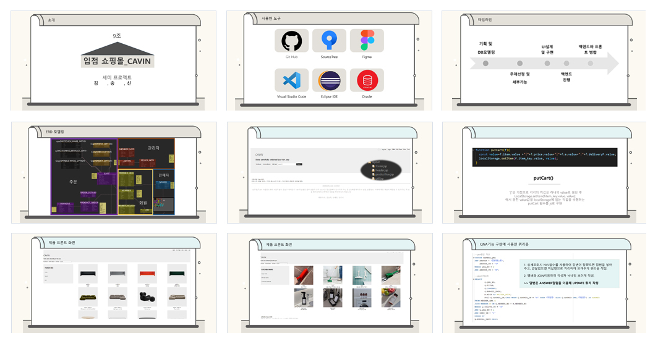Select the putCart() code slide
Viewport: 658px width, 344px height.
pyautogui.click(x=544, y=173)
